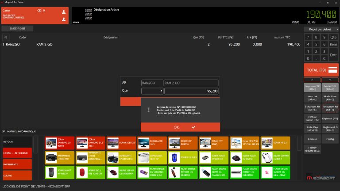Pick the SOURIS HAVIT HV-MS616T tile
The image size is (340, 191).
(213, 158)
